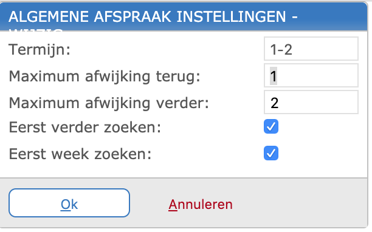The image size is (372, 232).
Task: Click the Termijn label text
Action: click(40, 50)
